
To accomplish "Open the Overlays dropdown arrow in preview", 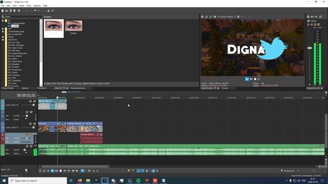I will (241, 17).
